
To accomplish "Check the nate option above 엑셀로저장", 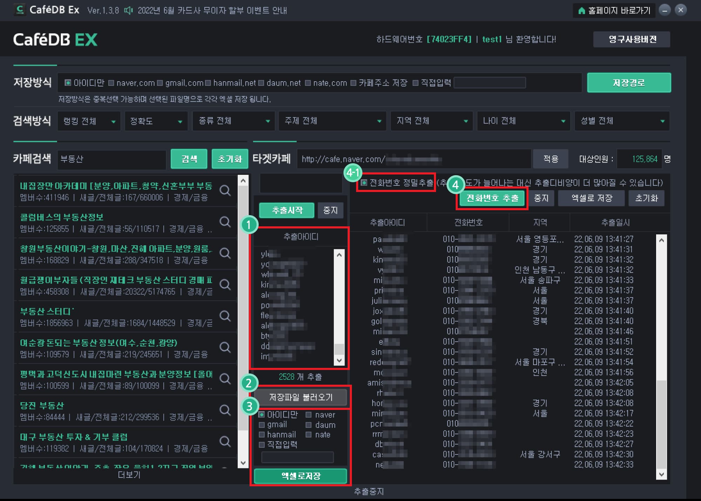I will click(x=308, y=435).
